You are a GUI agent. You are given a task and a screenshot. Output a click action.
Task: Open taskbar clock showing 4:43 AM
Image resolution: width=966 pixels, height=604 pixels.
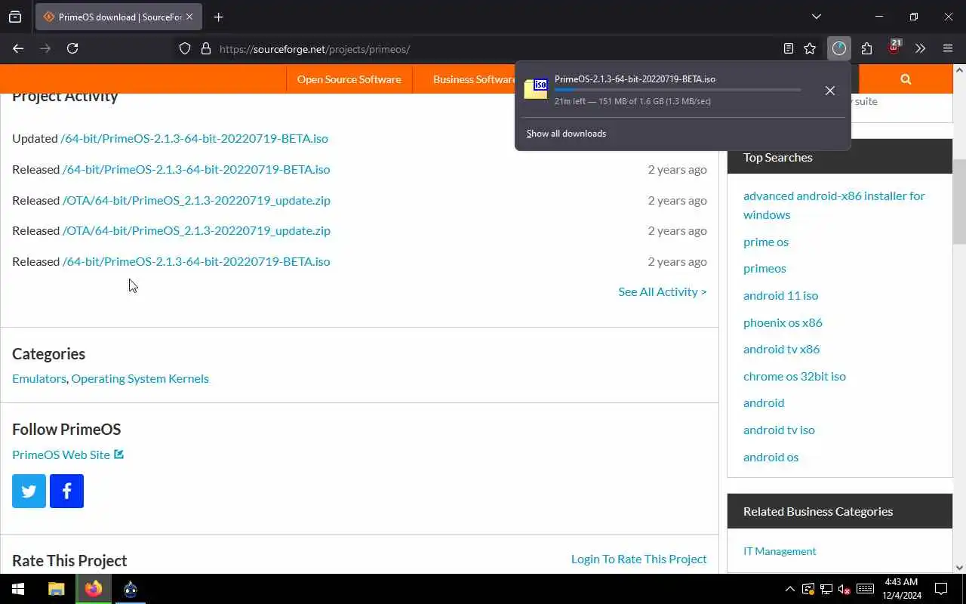pyautogui.click(x=901, y=589)
